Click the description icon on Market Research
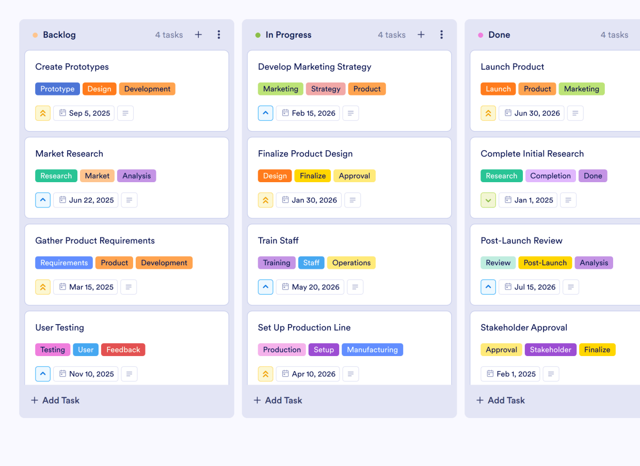This screenshot has width=640, height=466. (x=129, y=200)
